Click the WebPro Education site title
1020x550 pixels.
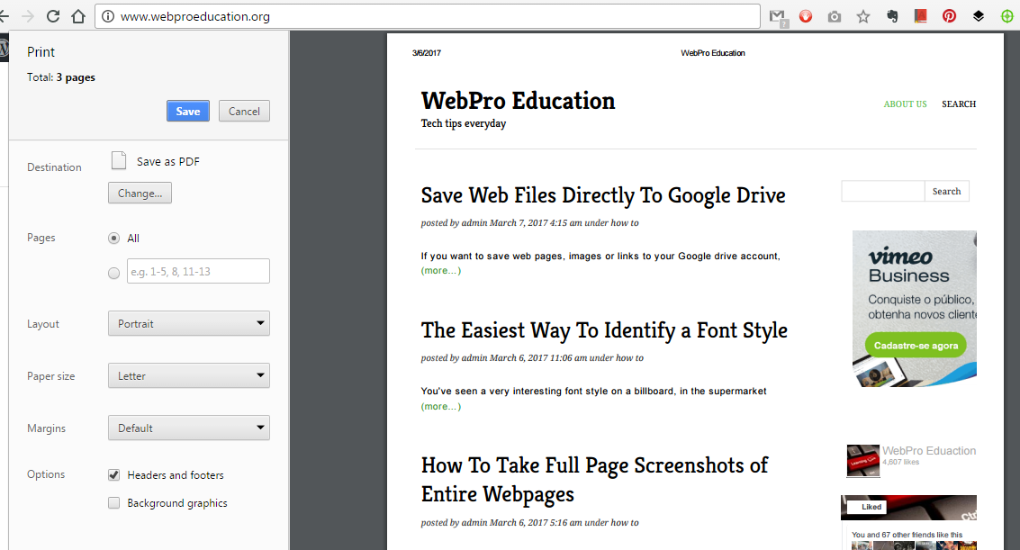(x=518, y=101)
